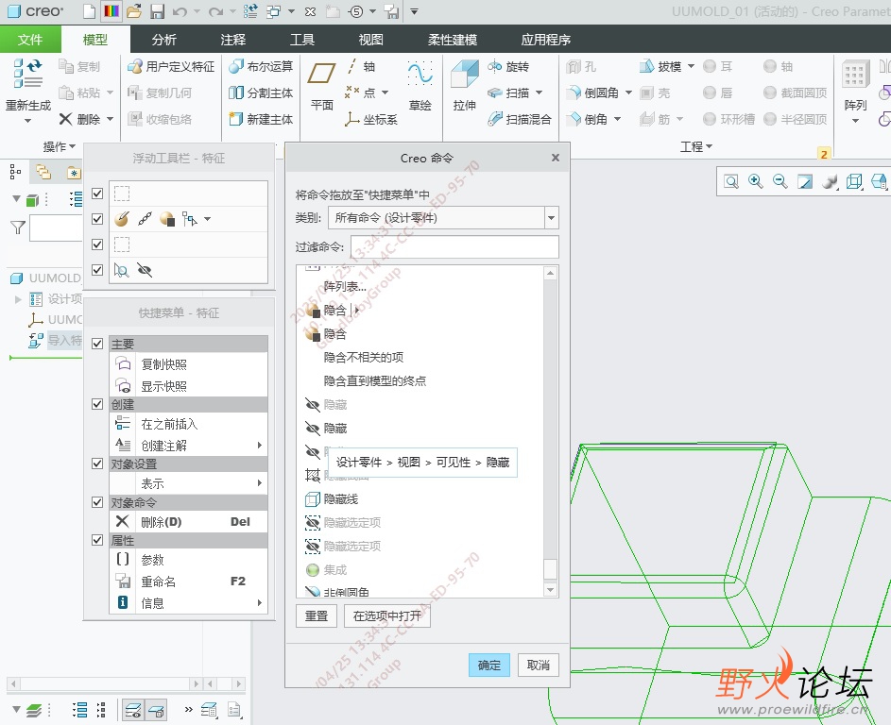Screen dimensions: 891x725
Task: Uncheck the 属性 group checkbox
Action: [x=97, y=540]
